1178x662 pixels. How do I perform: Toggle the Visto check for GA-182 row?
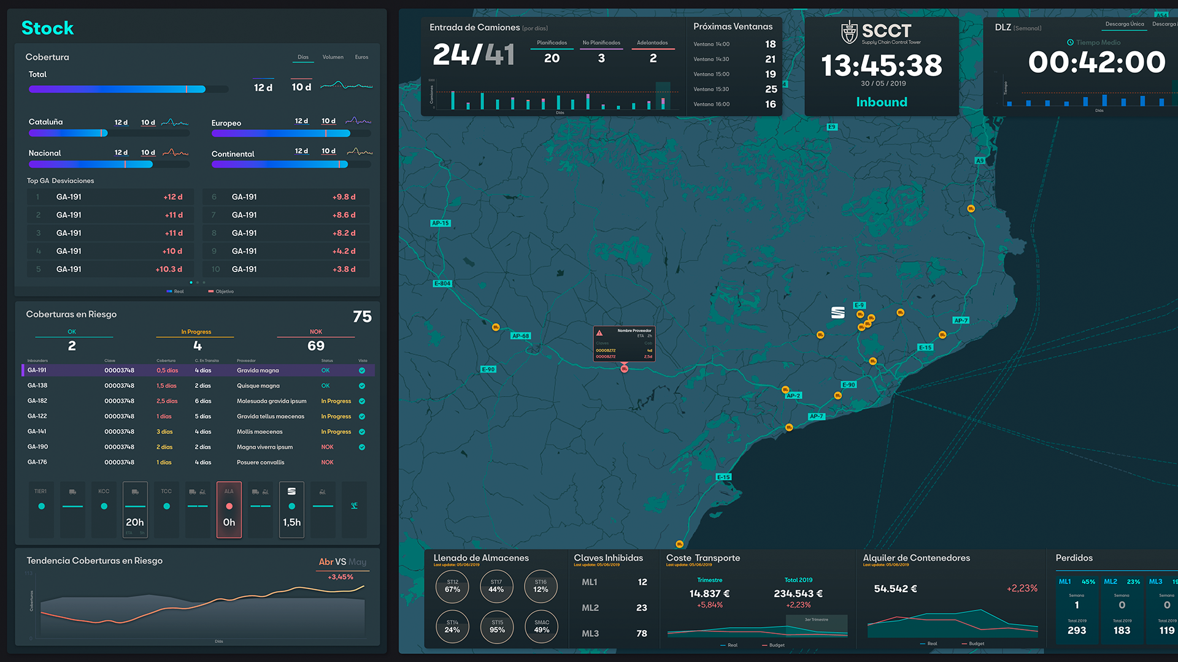[x=362, y=401]
